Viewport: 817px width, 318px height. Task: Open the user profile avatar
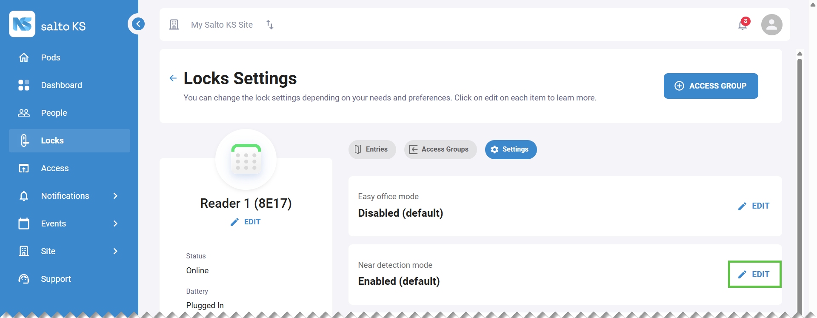click(772, 25)
